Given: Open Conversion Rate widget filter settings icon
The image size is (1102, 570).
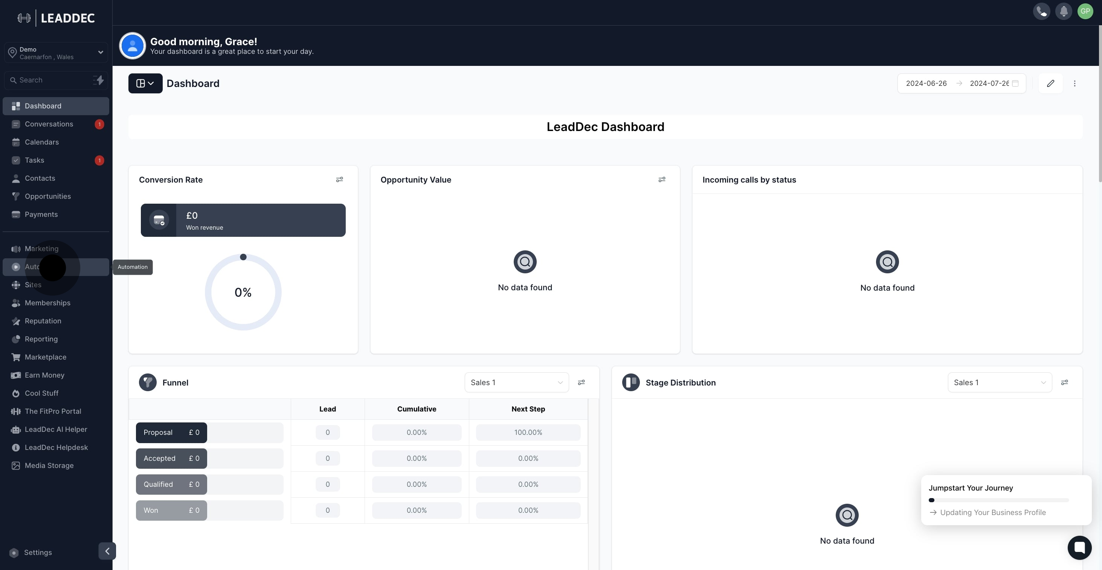Looking at the screenshot, I should point(339,180).
